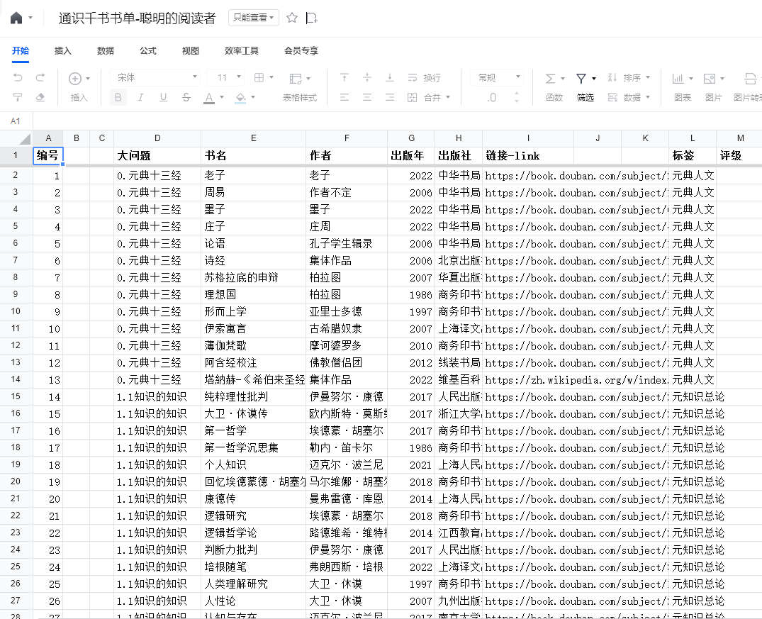The height and width of the screenshot is (619, 762).
Task: Toggle italic text formatting
Action: click(x=140, y=97)
